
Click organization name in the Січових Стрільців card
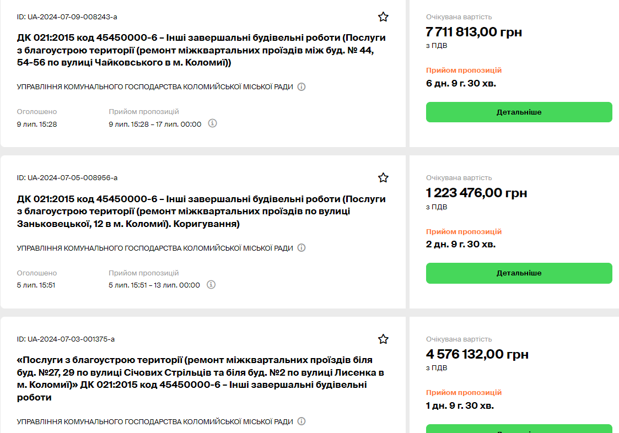[155, 421]
